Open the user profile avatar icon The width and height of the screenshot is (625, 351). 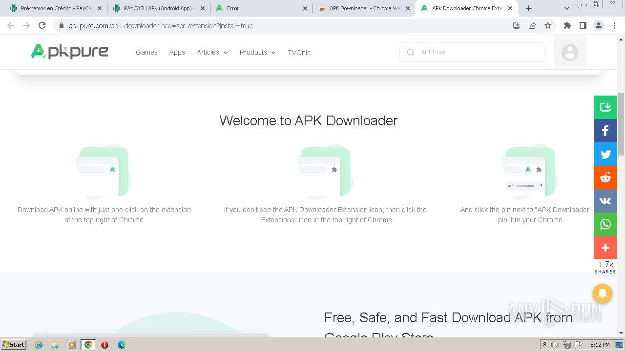tap(570, 52)
